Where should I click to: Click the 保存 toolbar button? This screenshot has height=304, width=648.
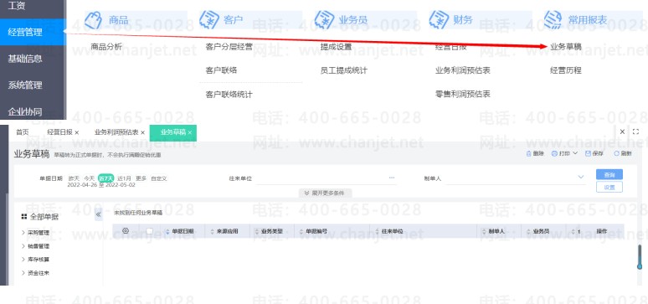click(594, 153)
